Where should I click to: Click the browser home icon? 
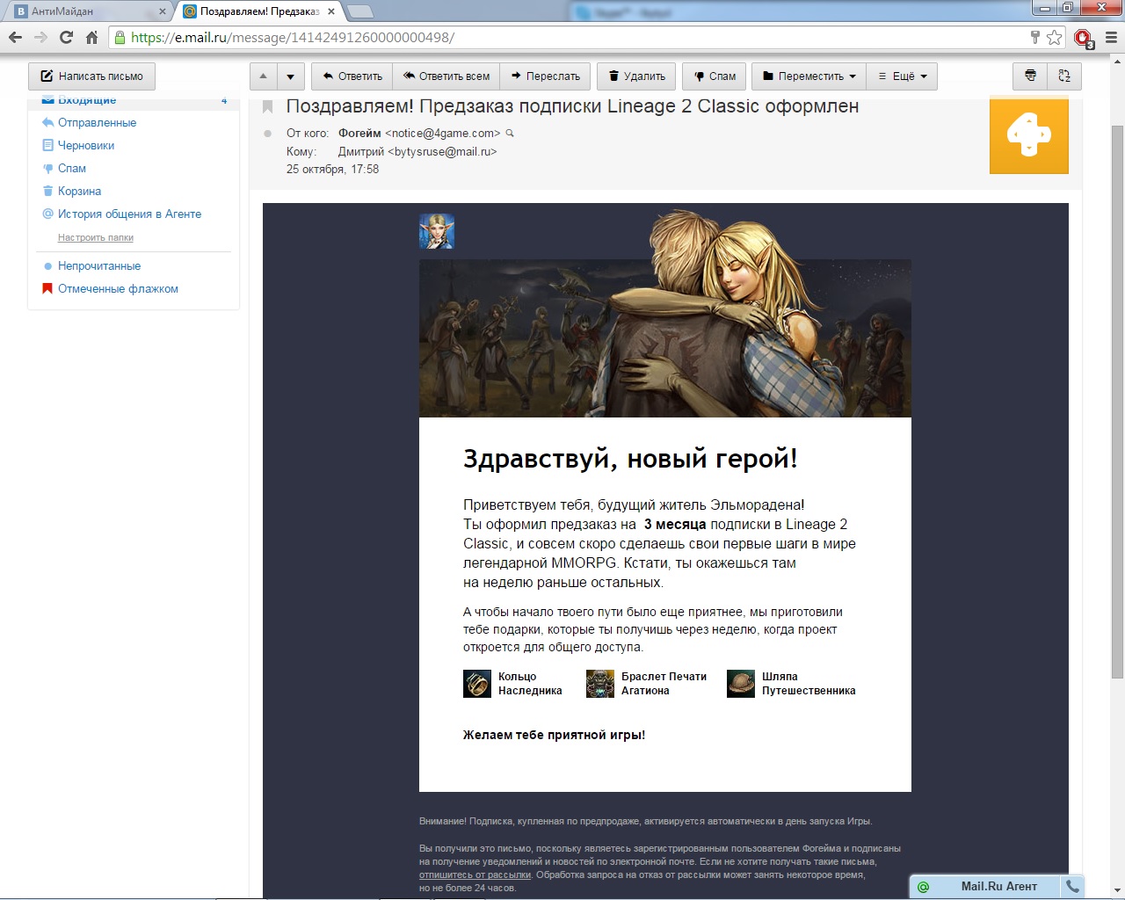coord(91,38)
